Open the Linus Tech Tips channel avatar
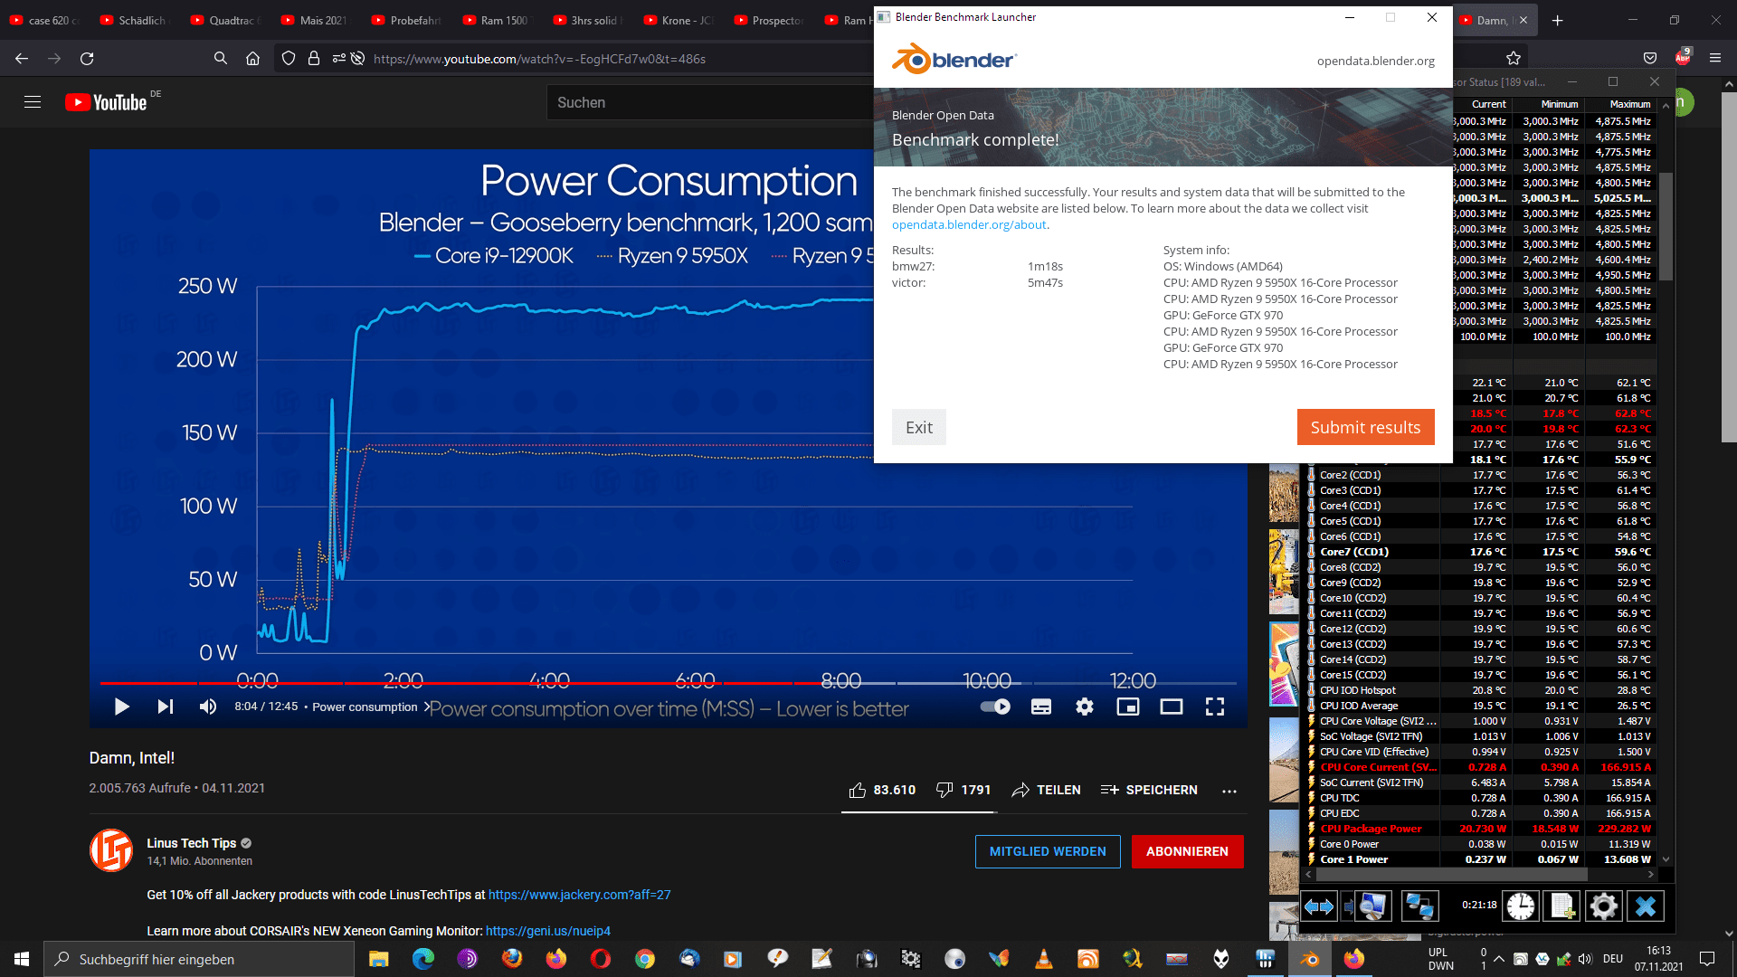1737x977 pixels. [111, 850]
